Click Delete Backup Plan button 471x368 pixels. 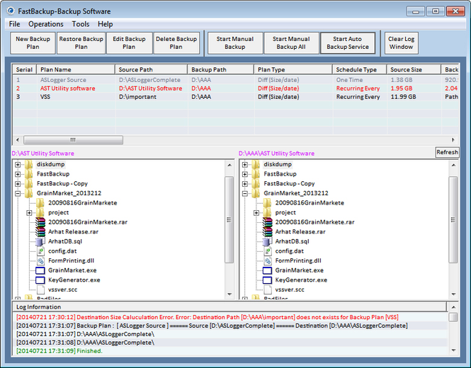coord(176,43)
